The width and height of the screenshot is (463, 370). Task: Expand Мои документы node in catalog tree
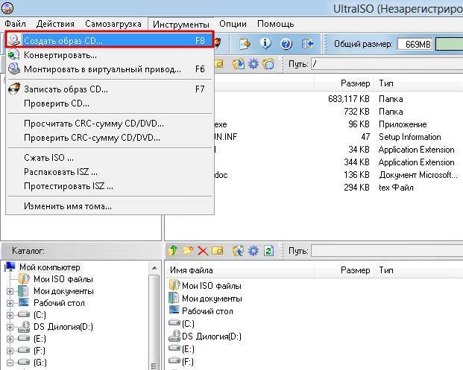point(10,291)
